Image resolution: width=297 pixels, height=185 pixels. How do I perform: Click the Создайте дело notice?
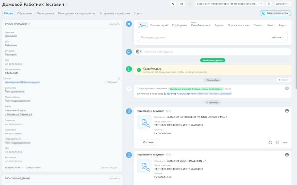tap(213, 70)
